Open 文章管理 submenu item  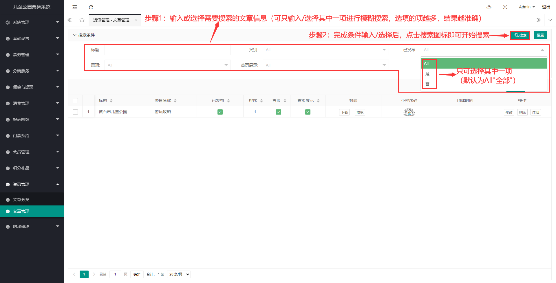click(x=32, y=211)
